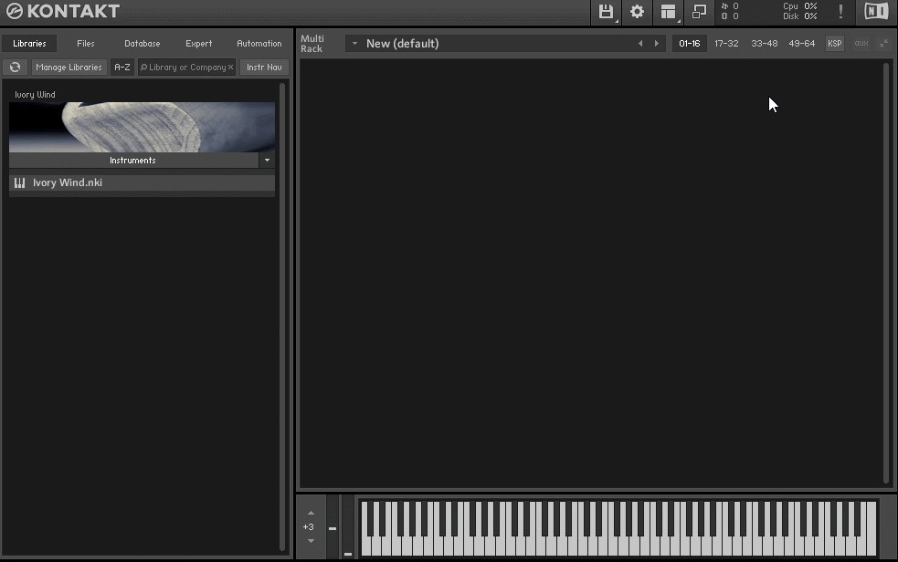Click the Ivory Wind library title text
The image size is (898, 562).
35,94
